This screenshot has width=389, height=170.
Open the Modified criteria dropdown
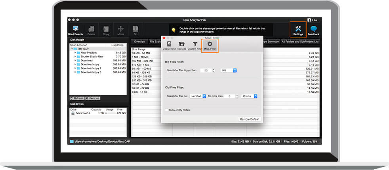pyautogui.click(x=198, y=96)
